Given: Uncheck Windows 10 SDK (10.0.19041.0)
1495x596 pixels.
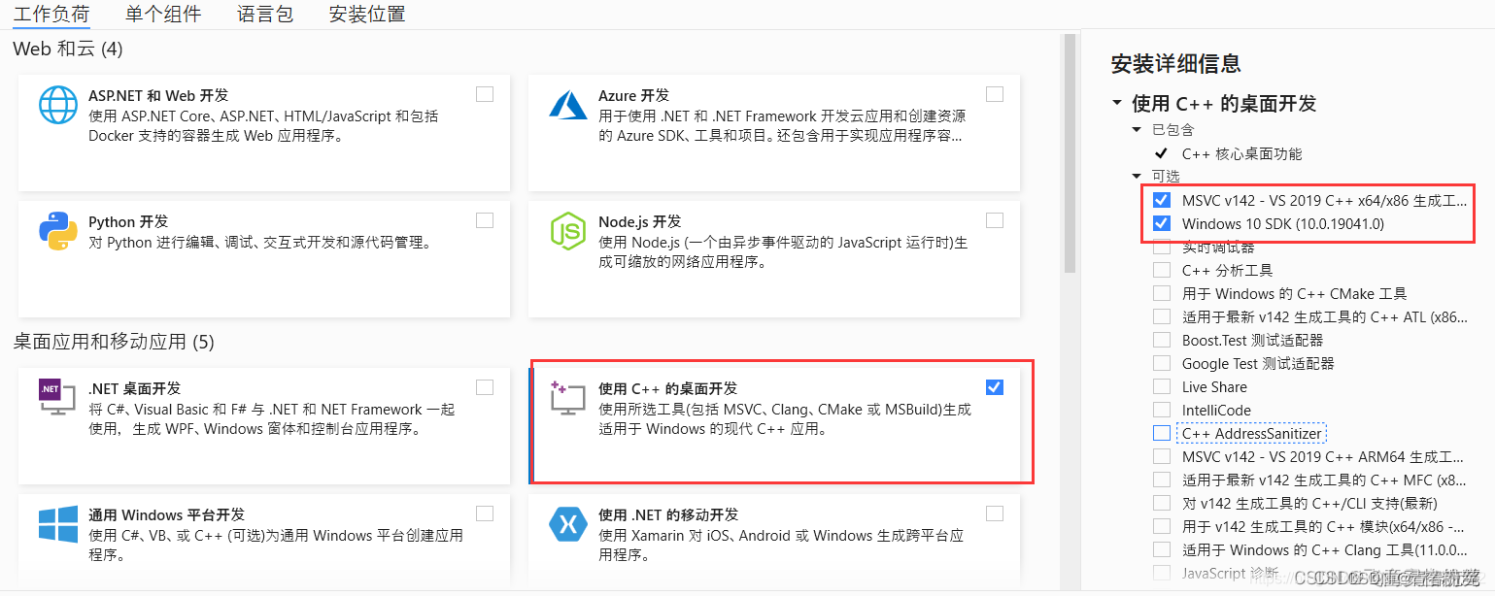Looking at the screenshot, I should coord(1161,223).
